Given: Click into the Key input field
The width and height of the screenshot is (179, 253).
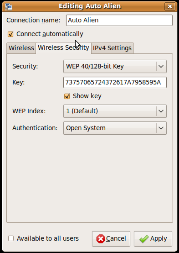Looking at the screenshot, I should pos(115,83).
